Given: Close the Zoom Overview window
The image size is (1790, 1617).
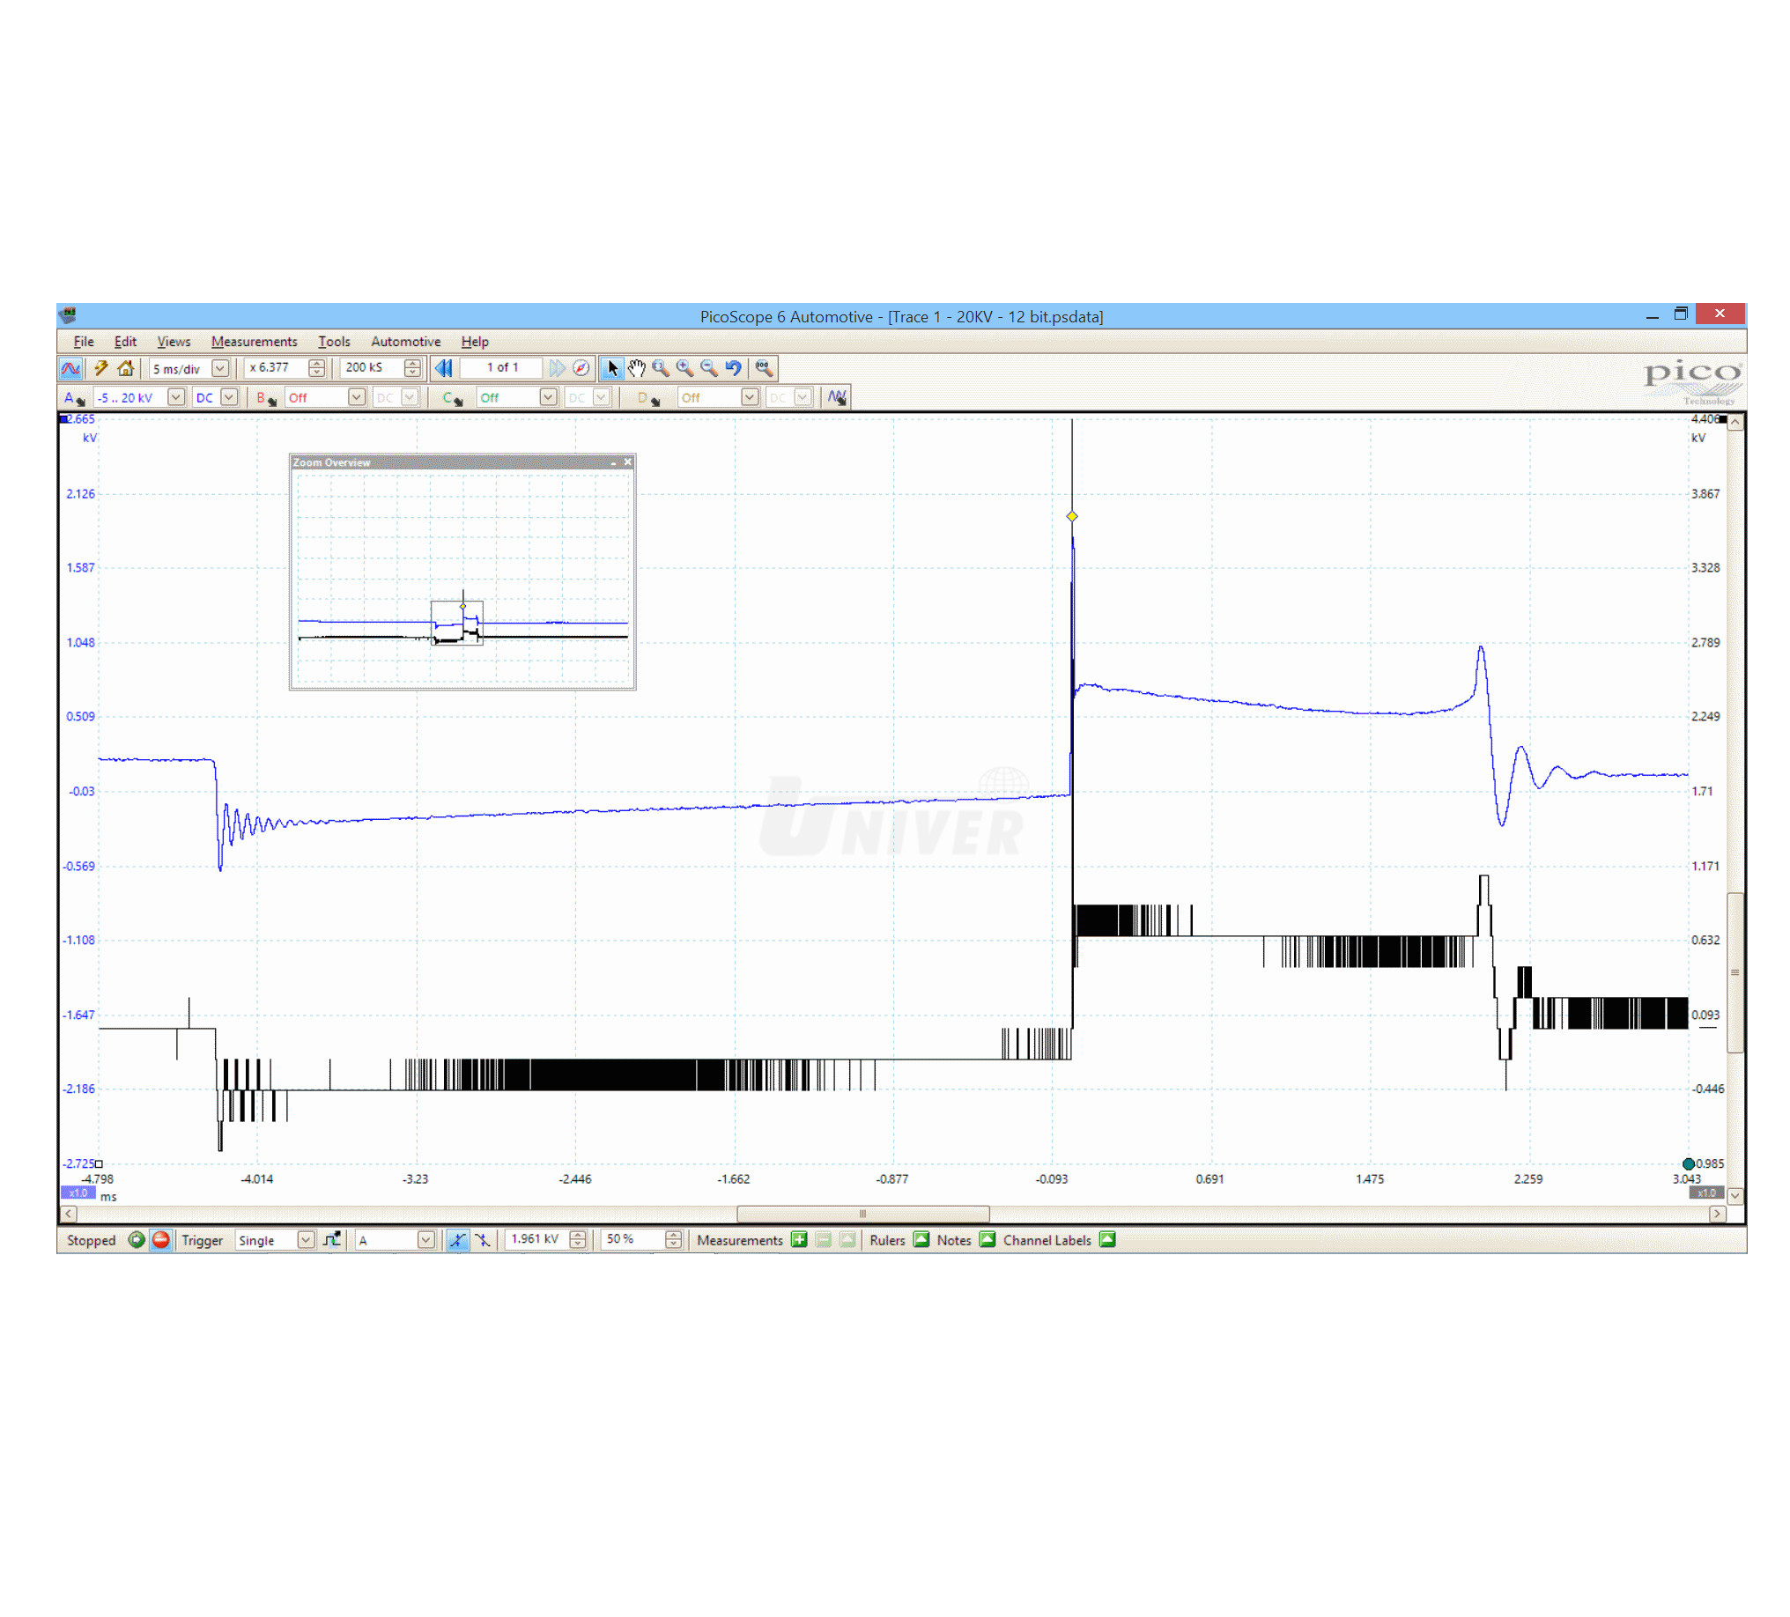Looking at the screenshot, I should coord(628,462).
